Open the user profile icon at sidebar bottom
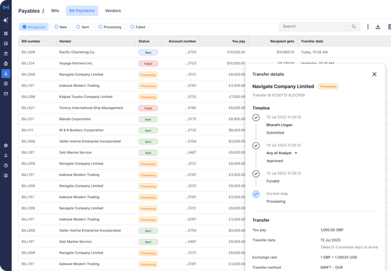The image size is (391, 271). click(6, 175)
